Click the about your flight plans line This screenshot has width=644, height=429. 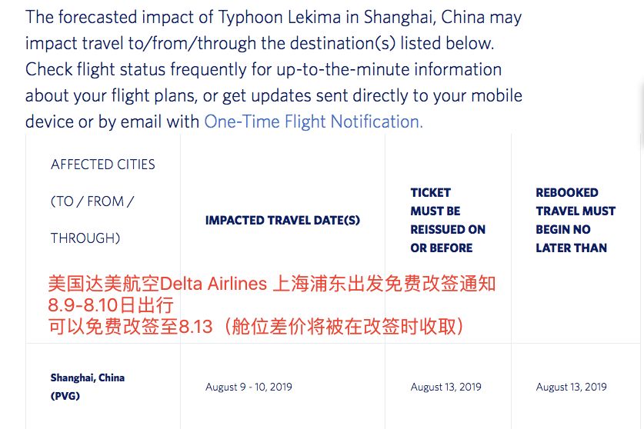[274, 95]
